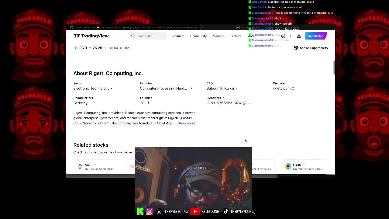Click the YouTube icon in overlay
This screenshot has height=219, width=389.
tap(195, 211)
